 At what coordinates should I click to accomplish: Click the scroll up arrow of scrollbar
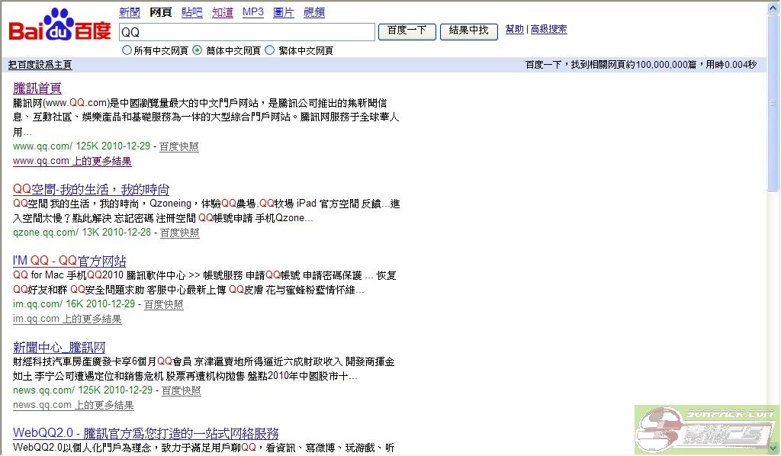coord(774,7)
